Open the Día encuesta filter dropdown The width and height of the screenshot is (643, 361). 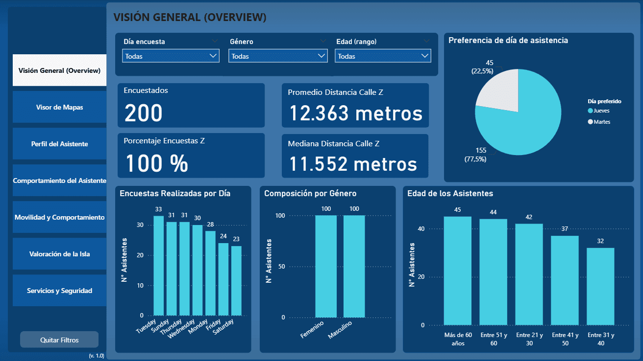click(x=170, y=55)
